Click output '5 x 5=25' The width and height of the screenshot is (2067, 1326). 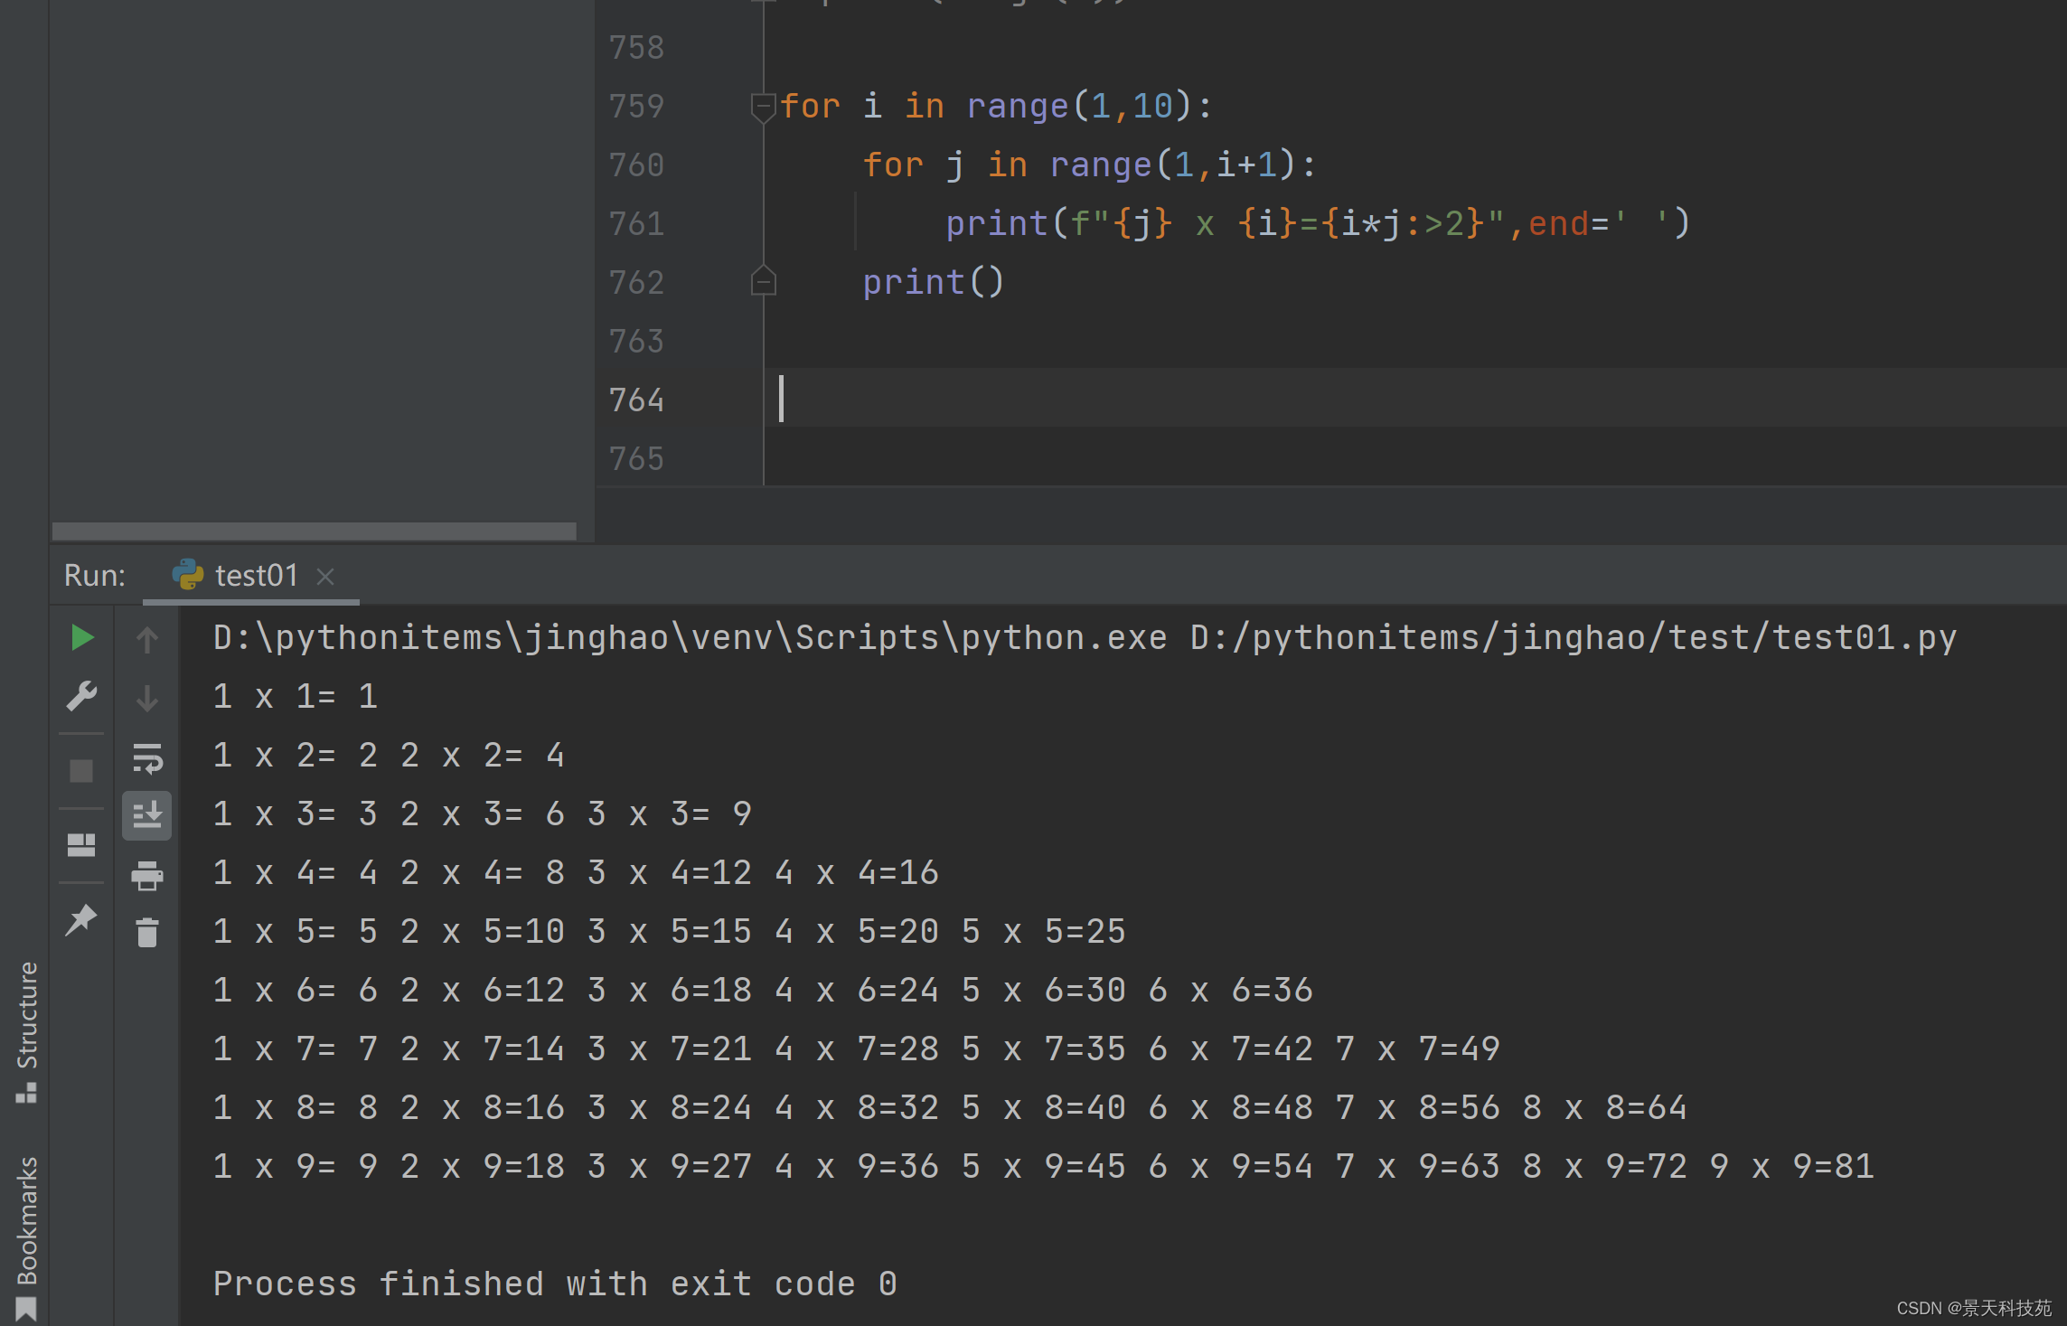[x=1044, y=932]
